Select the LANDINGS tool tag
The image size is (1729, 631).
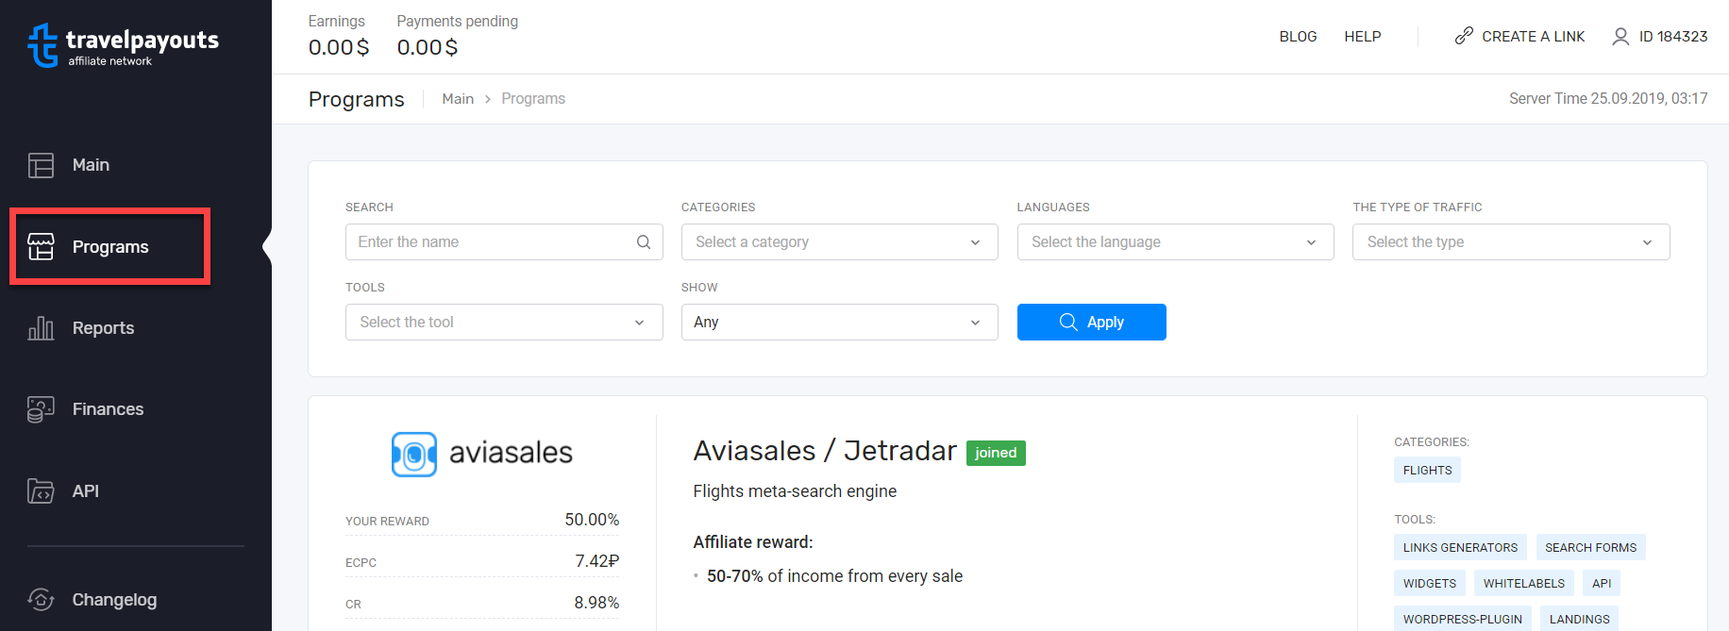(x=1579, y=619)
